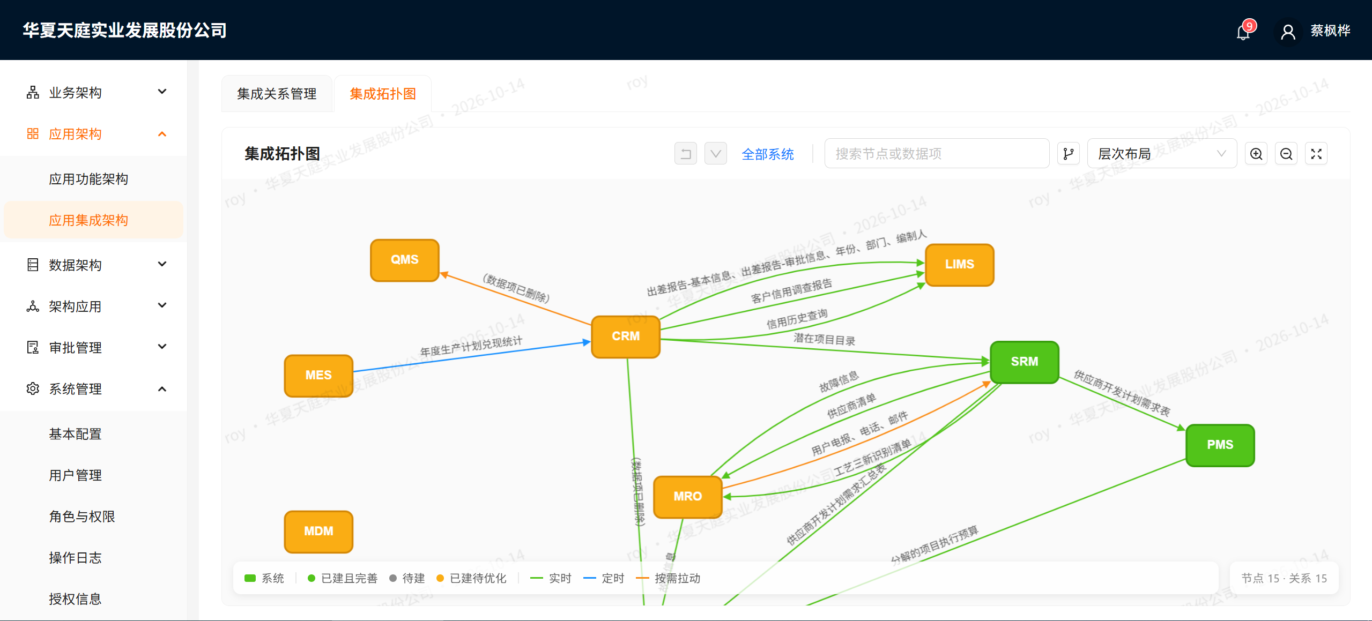
Task: Zoom out of the topology graph
Action: click(x=1286, y=154)
